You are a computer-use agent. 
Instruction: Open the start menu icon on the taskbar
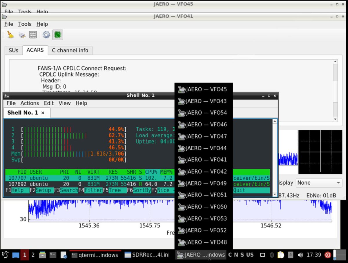(x=5, y=255)
